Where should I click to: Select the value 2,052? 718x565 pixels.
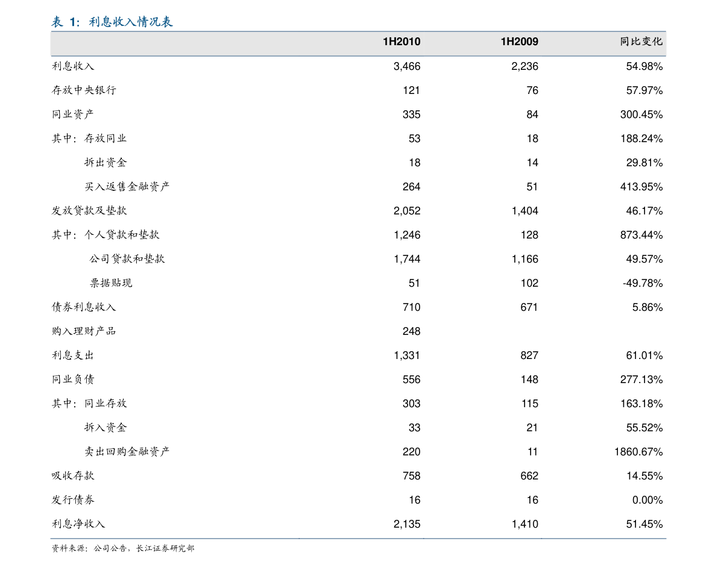[x=406, y=211]
